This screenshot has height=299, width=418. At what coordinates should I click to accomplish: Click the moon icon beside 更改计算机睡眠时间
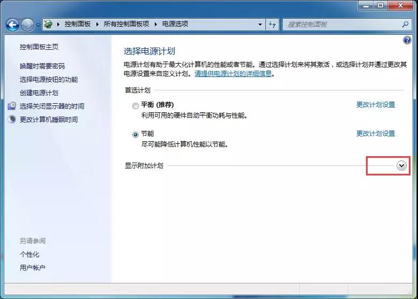coord(12,119)
